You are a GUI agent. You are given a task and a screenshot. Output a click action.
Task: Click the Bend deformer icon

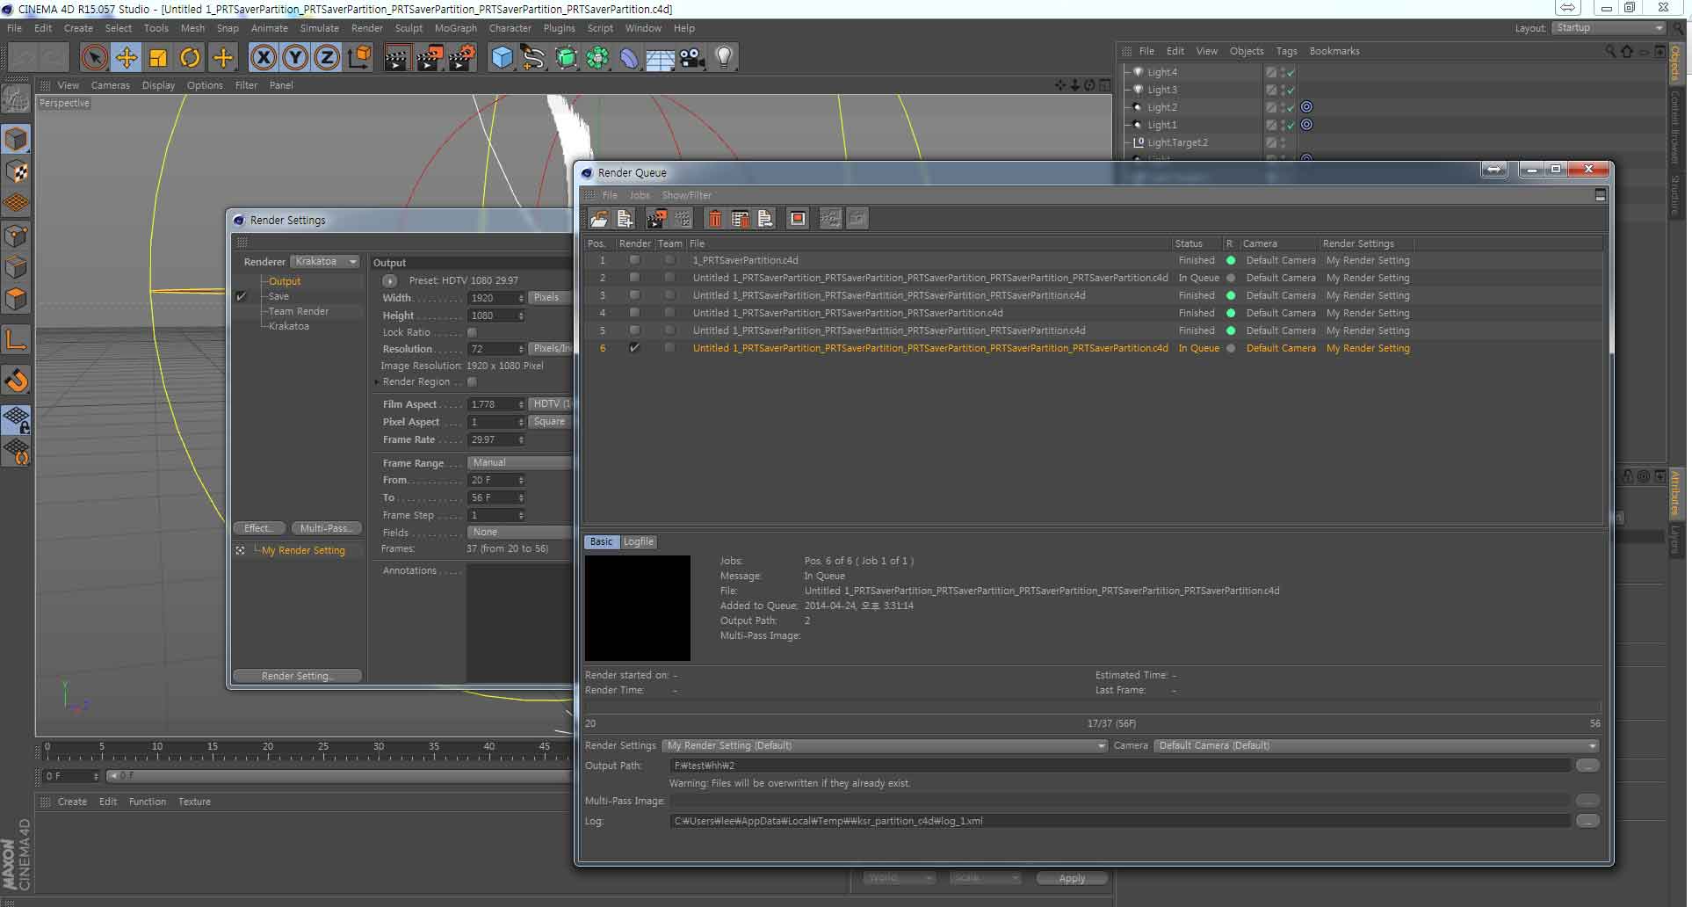[x=629, y=58]
